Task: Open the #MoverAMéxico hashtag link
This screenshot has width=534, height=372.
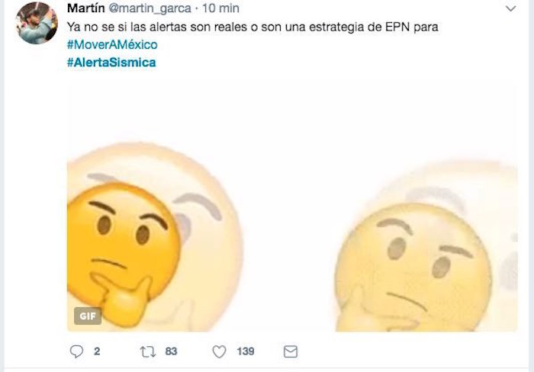Action: (112, 44)
